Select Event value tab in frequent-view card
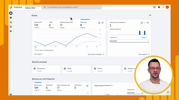 coord(78,87)
